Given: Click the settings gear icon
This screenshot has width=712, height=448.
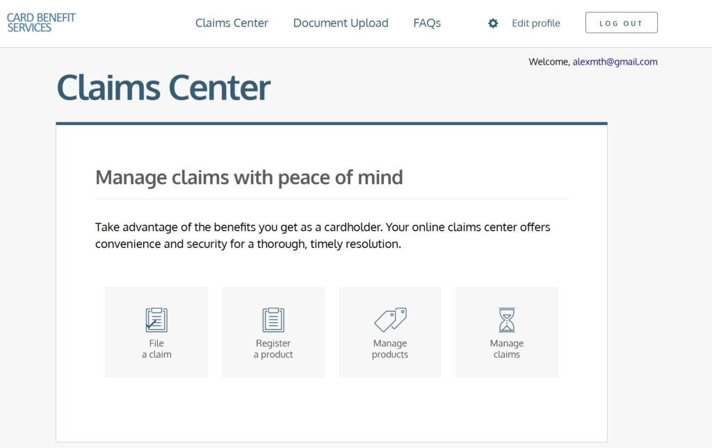Looking at the screenshot, I should [x=493, y=23].
